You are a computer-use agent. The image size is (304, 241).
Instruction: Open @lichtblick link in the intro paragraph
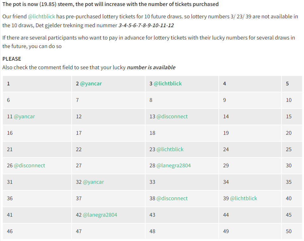point(42,17)
